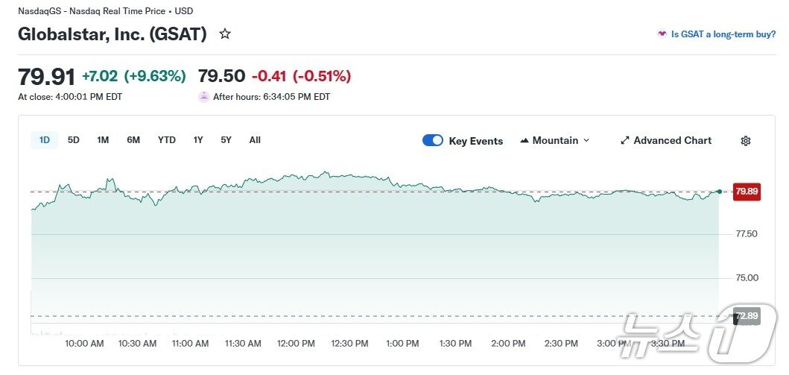Add GSAT to watchlist with star icon
The image size is (789, 375).
[225, 34]
